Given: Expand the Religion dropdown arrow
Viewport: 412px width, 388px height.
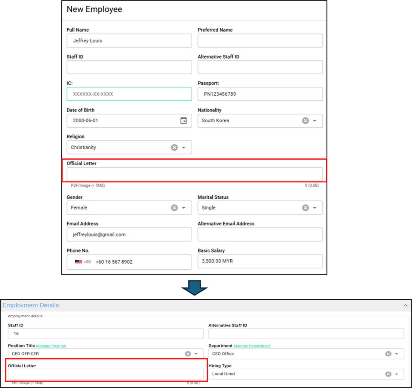Looking at the screenshot, I should click(x=184, y=147).
